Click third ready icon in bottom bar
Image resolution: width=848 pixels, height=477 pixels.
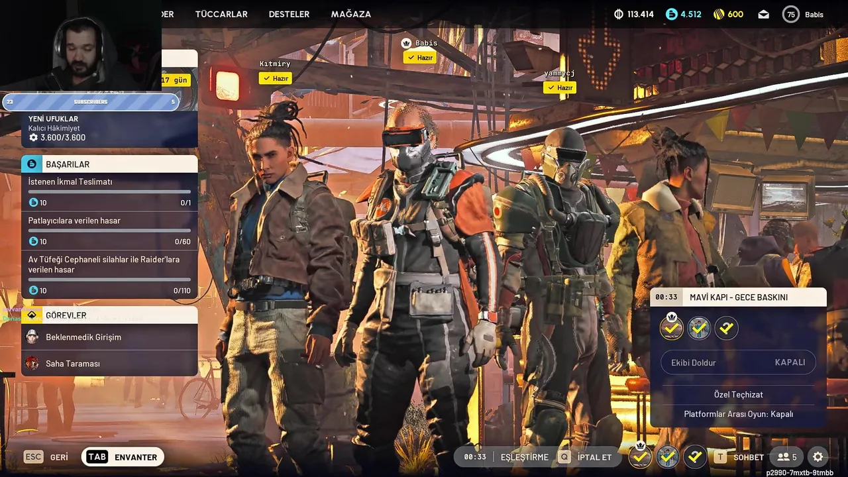[x=695, y=457]
